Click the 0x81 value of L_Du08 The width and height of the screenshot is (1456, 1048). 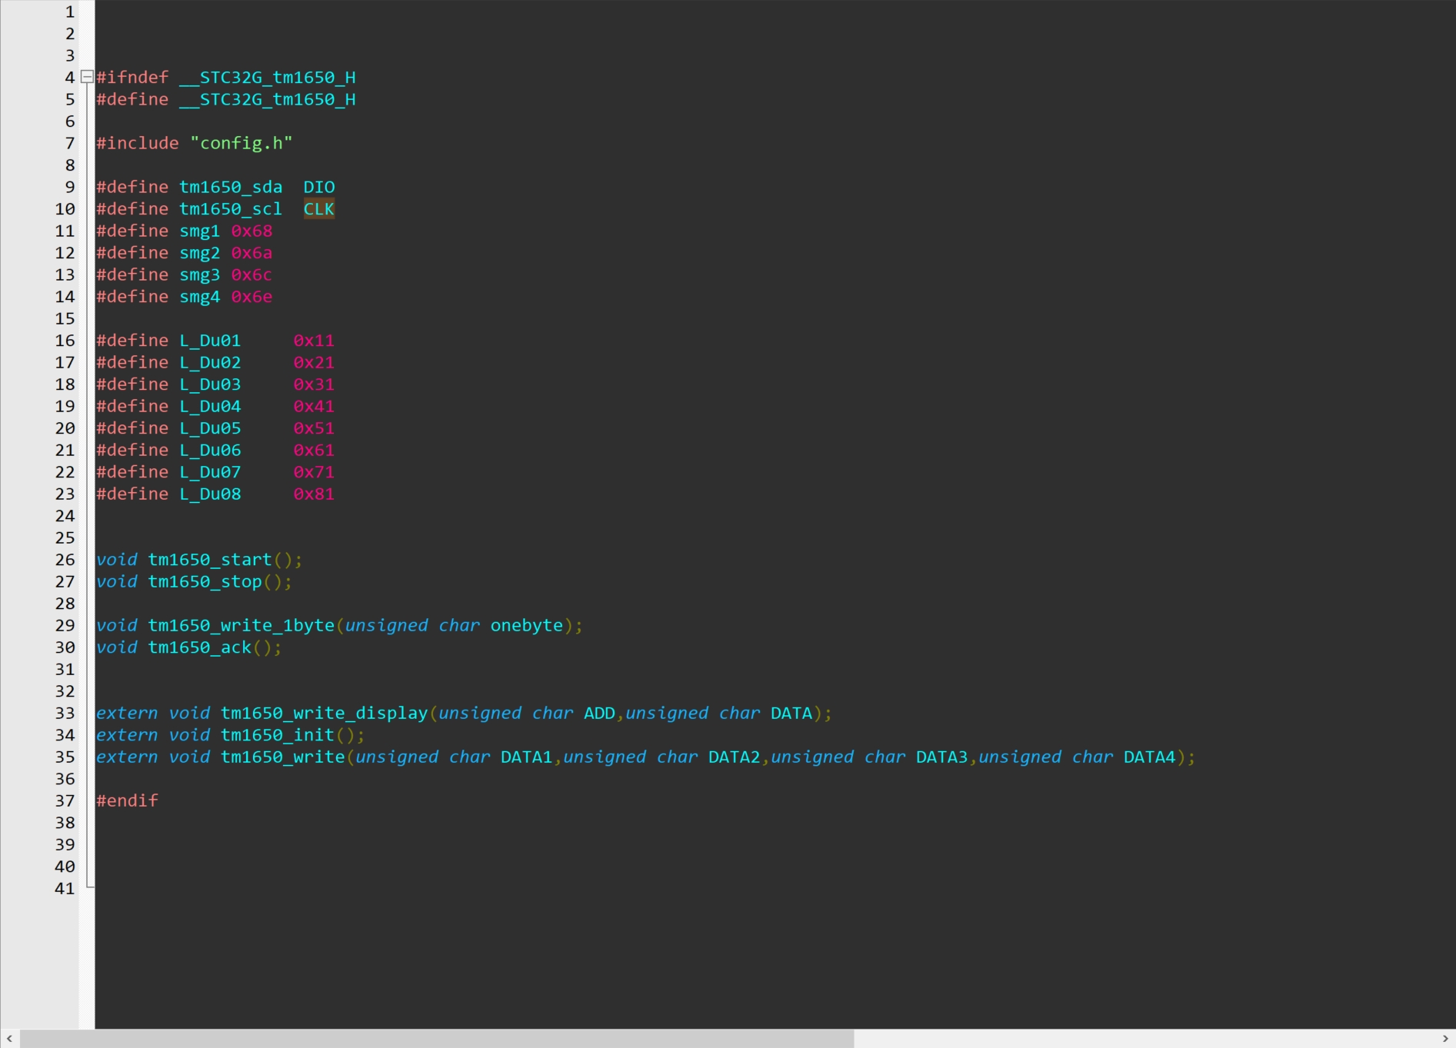pos(313,494)
